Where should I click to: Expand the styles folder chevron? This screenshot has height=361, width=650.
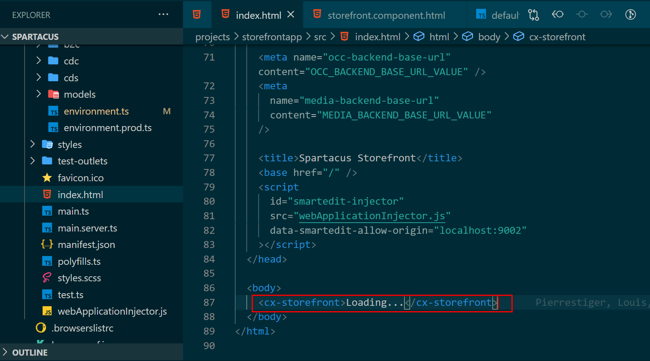coord(32,144)
